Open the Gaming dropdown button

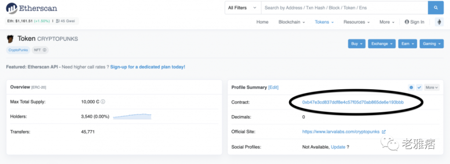tap(432, 44)
